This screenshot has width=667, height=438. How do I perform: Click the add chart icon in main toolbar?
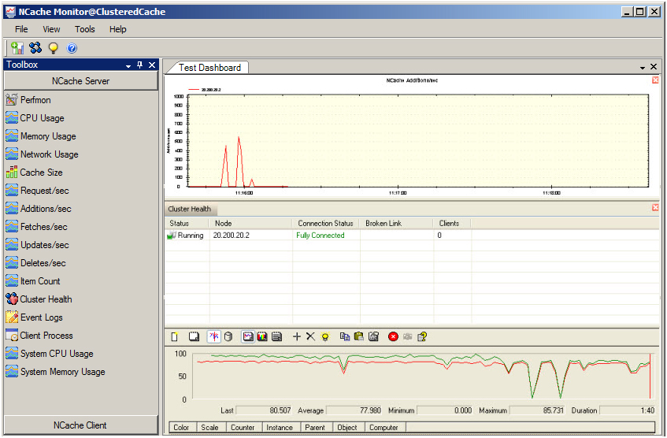click(x=17, y=48)
